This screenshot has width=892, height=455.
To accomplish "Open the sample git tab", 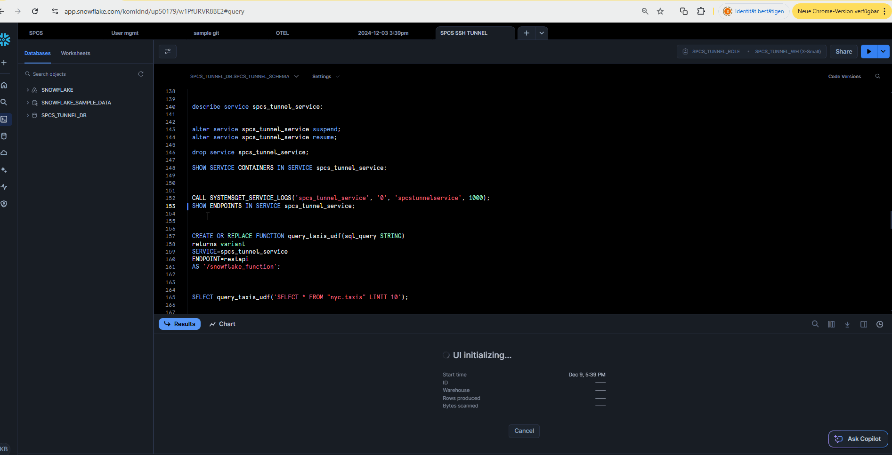I will pos(206,32).
